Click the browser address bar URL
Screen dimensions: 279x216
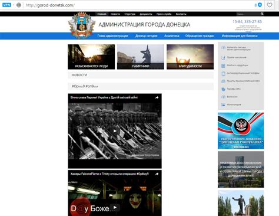click(x=50, y=5)
